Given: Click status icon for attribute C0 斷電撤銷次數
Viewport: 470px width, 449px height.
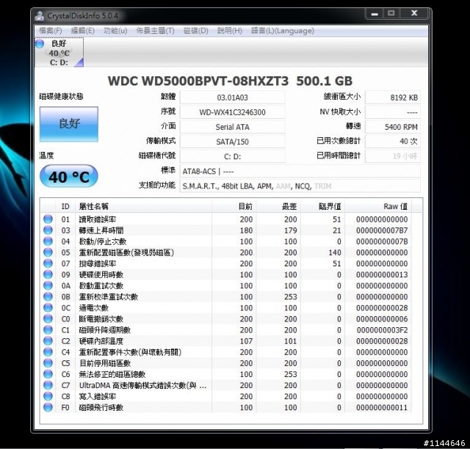Looking at the screenshot, I should coord(48,318).
